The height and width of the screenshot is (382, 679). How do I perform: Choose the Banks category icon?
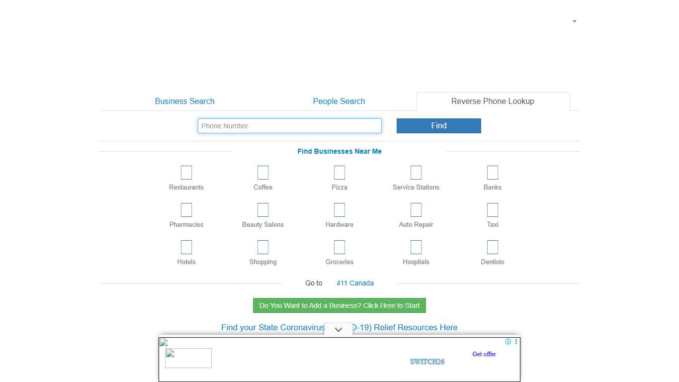coord(493,173)
